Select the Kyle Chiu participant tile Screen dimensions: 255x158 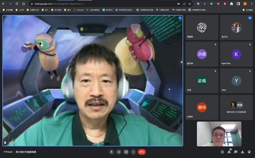coord(236,54)
